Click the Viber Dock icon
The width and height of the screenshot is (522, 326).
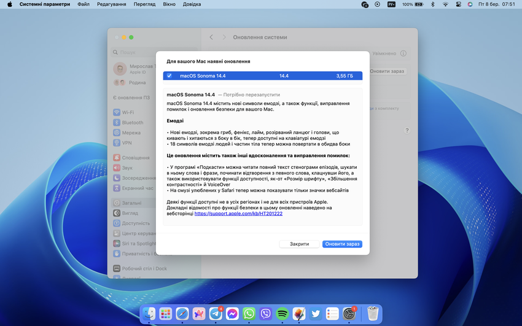(x=266, y=314)
